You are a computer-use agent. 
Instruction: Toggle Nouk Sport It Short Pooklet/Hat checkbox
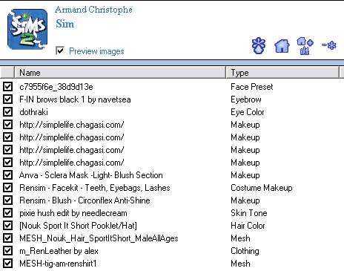(x=7, y=225)
